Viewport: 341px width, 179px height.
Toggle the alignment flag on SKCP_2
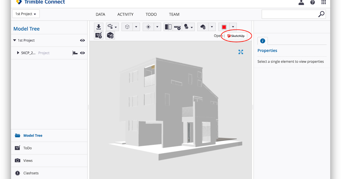click(74, 53)
